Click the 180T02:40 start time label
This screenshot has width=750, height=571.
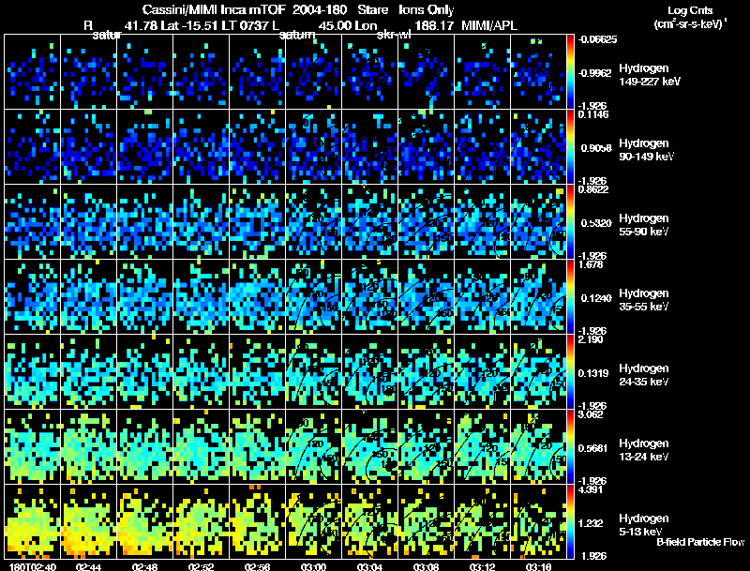click(x=31, y=567)
